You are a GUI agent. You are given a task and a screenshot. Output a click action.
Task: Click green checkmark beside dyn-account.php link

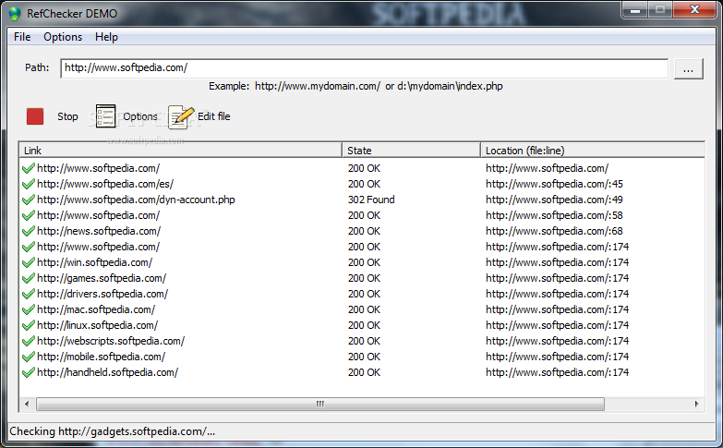[x=29, y=200]
